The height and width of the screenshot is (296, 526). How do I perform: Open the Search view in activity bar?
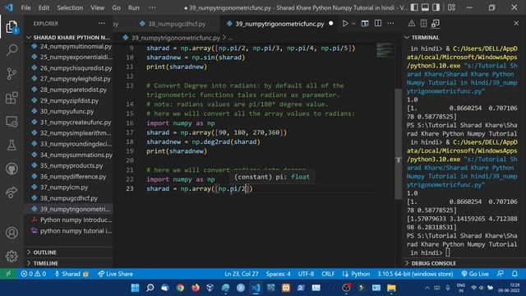pos(12,50)
